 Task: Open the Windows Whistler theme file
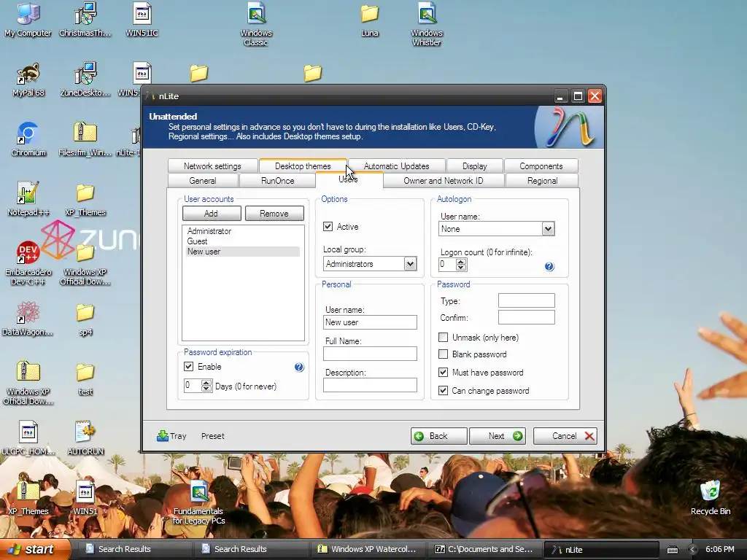tap(426, 24)
